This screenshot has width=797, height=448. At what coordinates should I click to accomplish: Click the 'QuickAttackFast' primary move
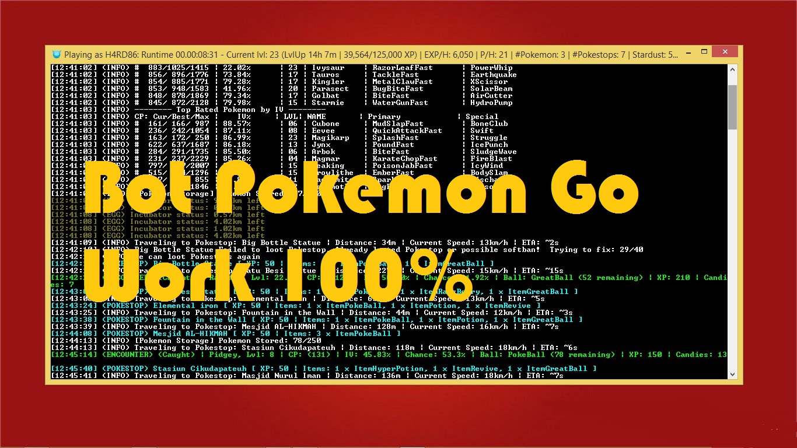[407, 131]
